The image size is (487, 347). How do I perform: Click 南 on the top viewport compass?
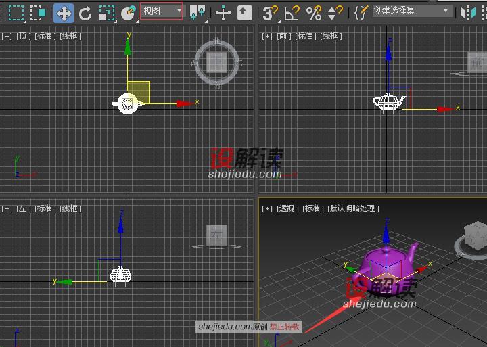217,84
